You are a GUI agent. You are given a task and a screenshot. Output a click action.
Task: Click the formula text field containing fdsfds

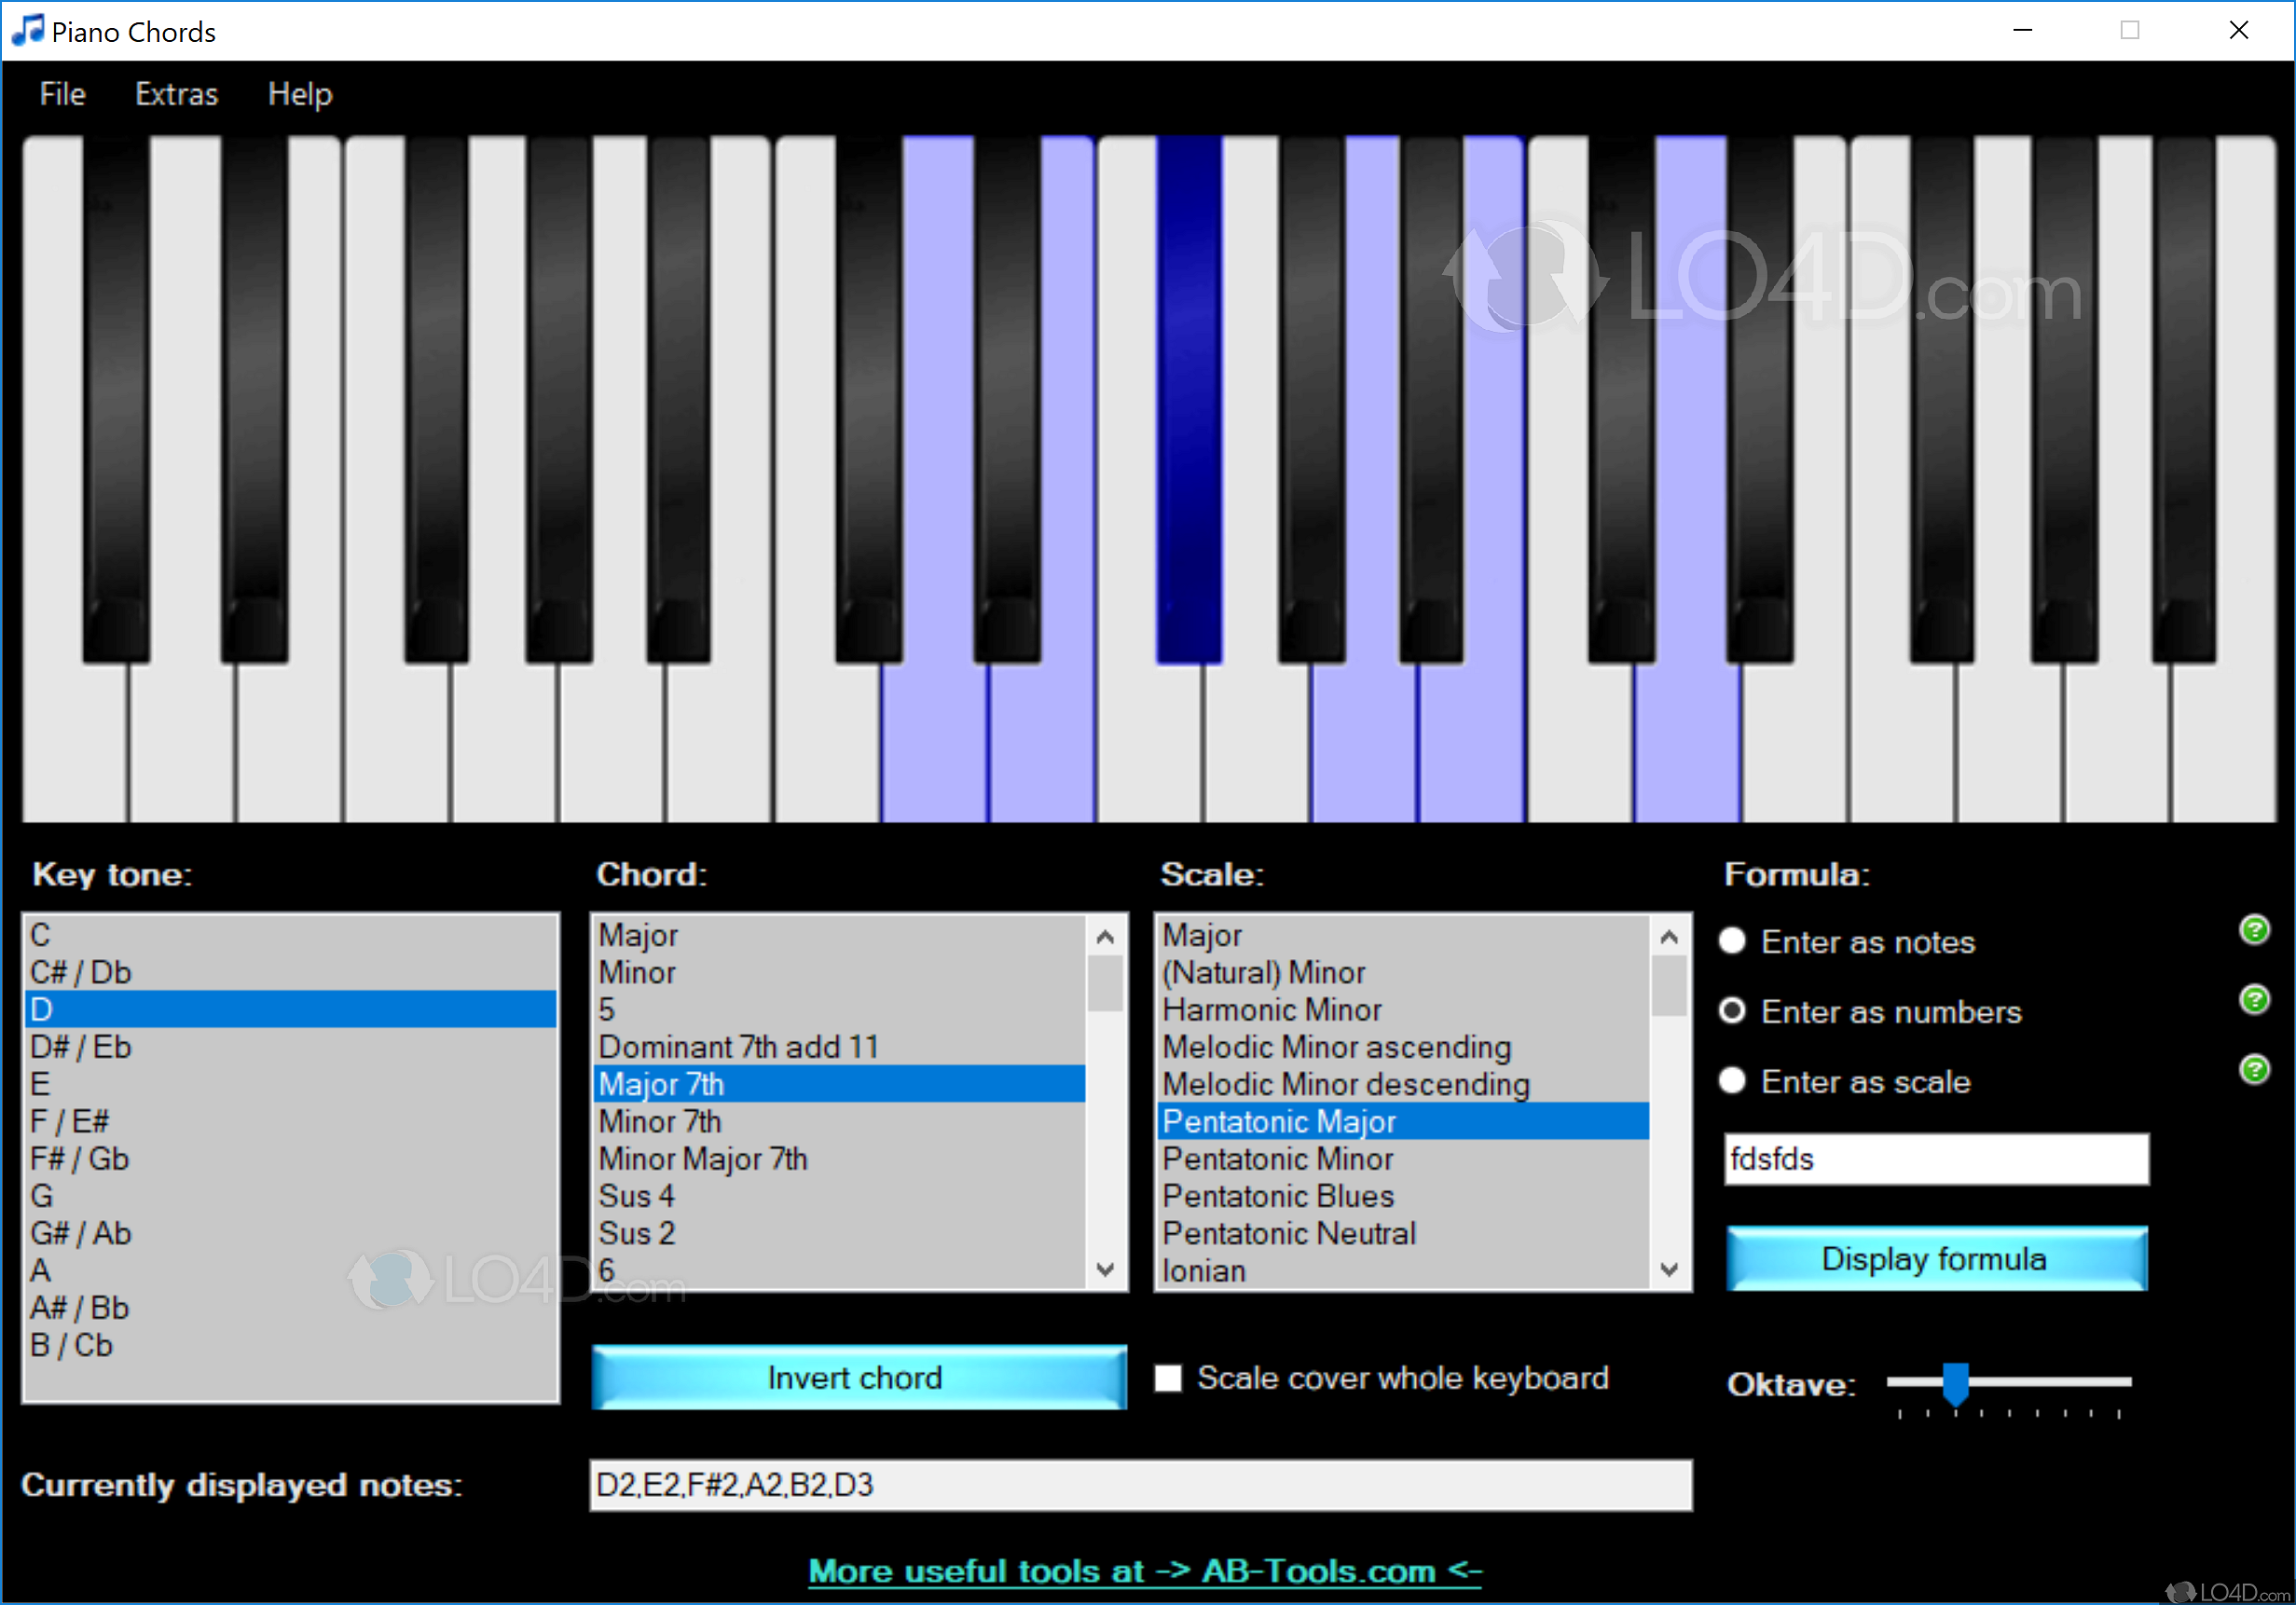pos(1935,1159)
